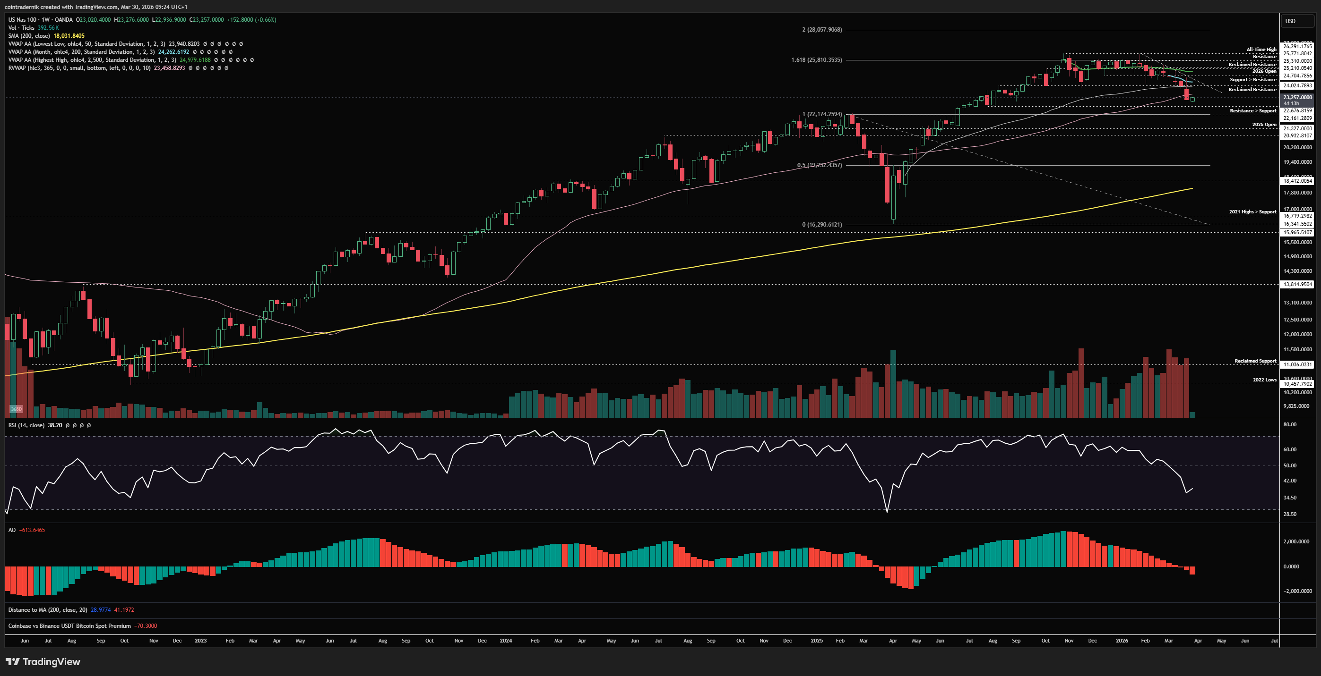This screenshot has height=676, width=1321.
Task: Select the Vol · Ticks legend entry
Action: click(x=22, y=28)
